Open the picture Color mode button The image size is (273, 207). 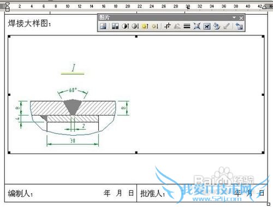[x=115, y=26]
